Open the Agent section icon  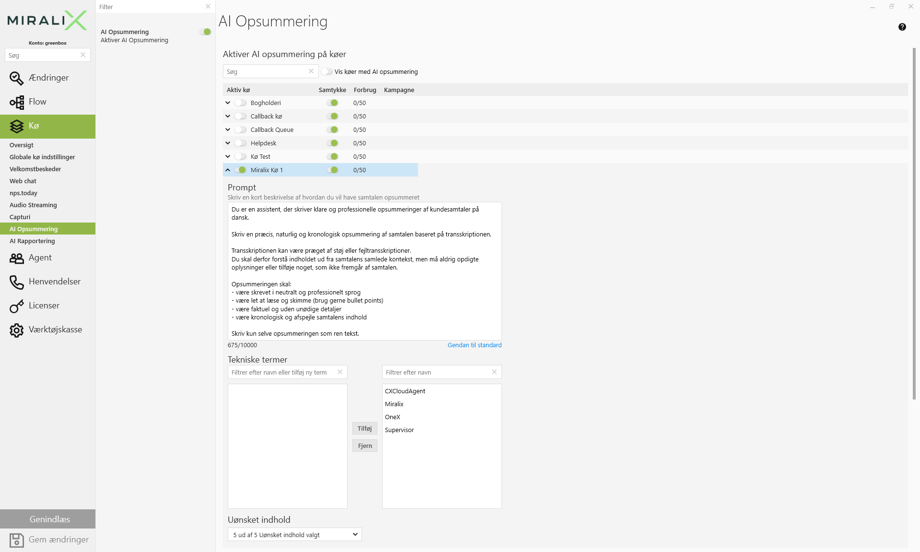16,258
